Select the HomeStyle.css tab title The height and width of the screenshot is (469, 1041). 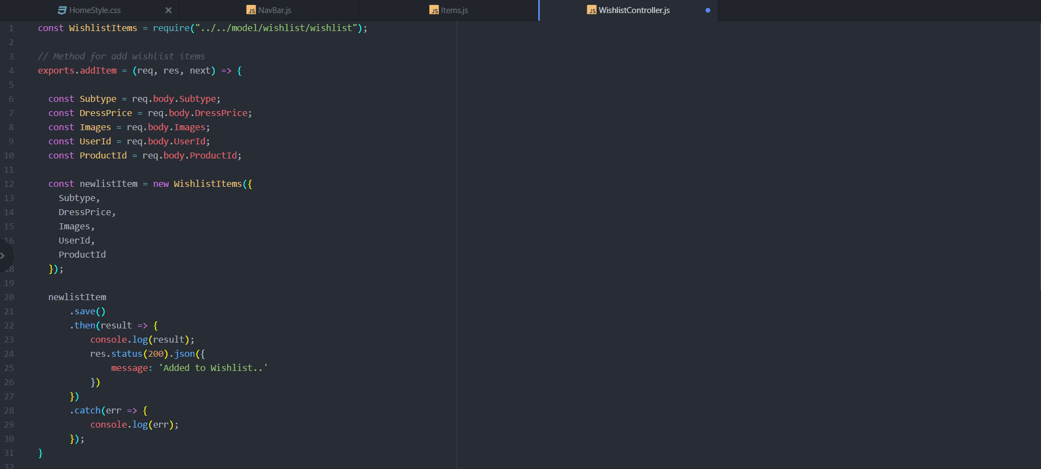coord(95,10)
